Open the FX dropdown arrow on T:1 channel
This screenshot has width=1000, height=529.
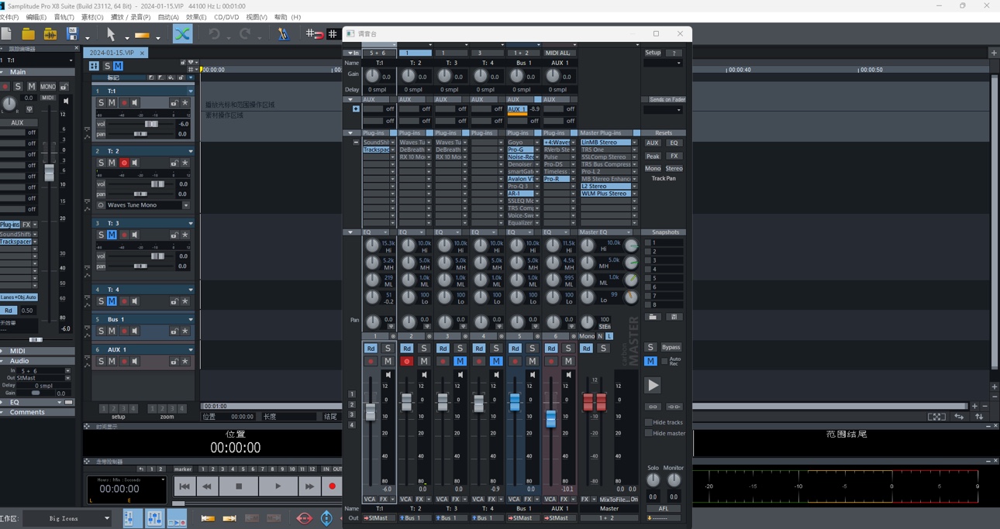click(x=393, y=500)
